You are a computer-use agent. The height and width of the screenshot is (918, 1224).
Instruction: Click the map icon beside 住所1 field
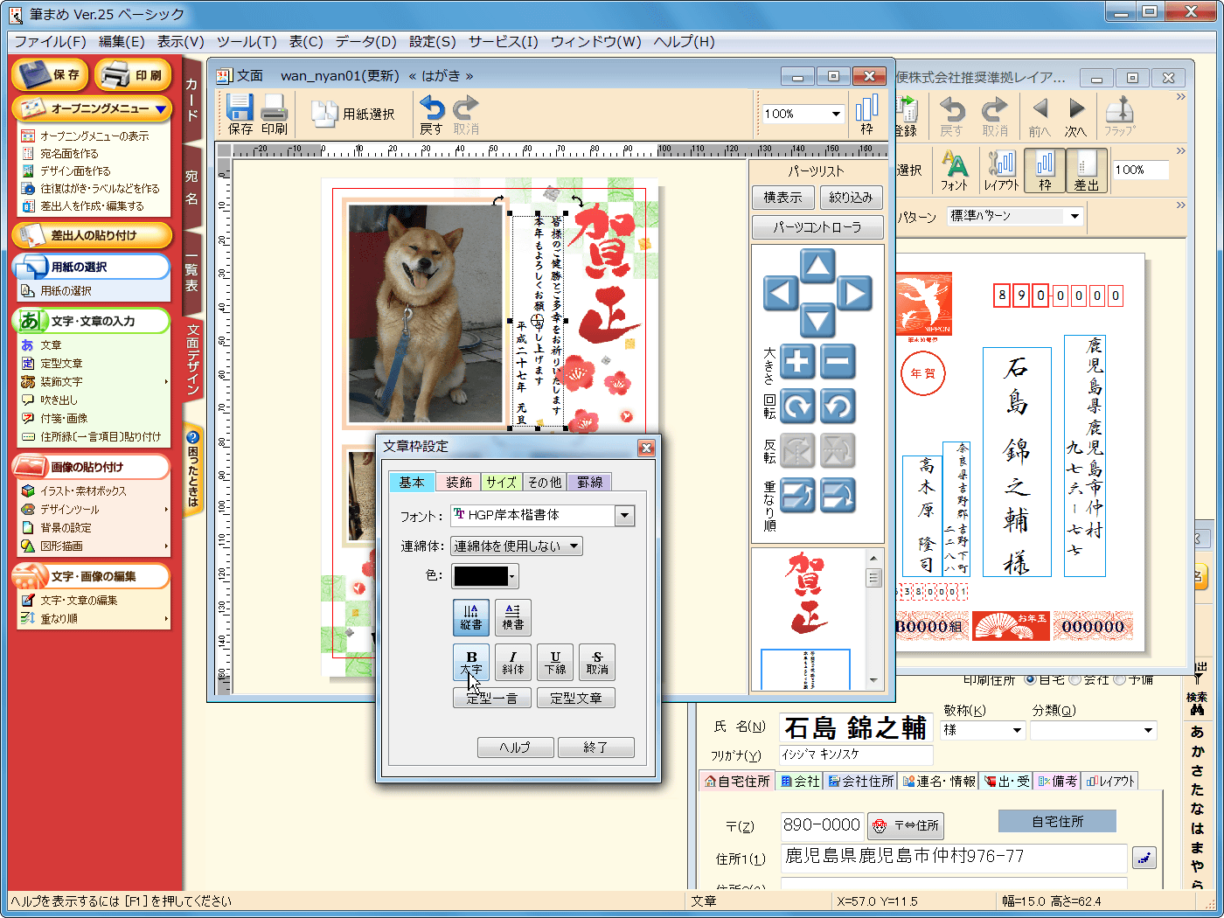(x=1144, y=858)
